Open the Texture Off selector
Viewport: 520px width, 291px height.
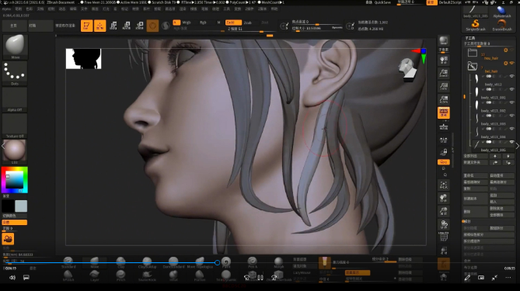tap(15, 126)
